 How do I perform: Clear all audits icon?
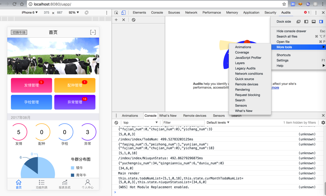pyautogui.click(x=133, y=20)
